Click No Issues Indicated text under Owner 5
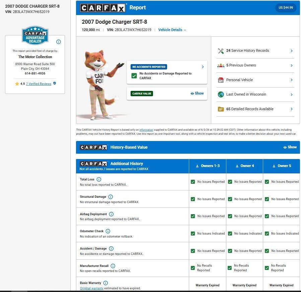 [285, 234]
